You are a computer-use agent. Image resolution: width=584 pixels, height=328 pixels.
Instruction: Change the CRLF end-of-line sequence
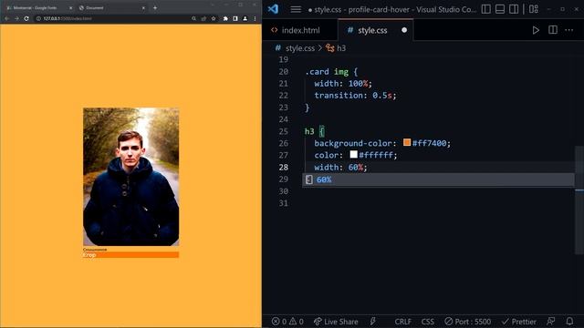point(403,322)
